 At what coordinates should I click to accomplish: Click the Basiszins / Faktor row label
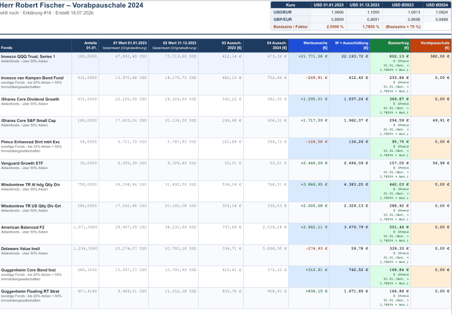(290, 27)
